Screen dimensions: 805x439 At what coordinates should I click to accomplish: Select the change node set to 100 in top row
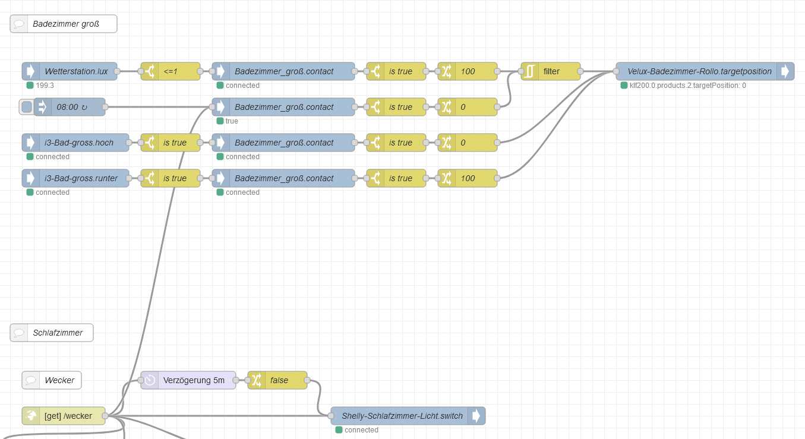(468, 71)
